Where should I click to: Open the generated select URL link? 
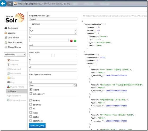(116, 16)
